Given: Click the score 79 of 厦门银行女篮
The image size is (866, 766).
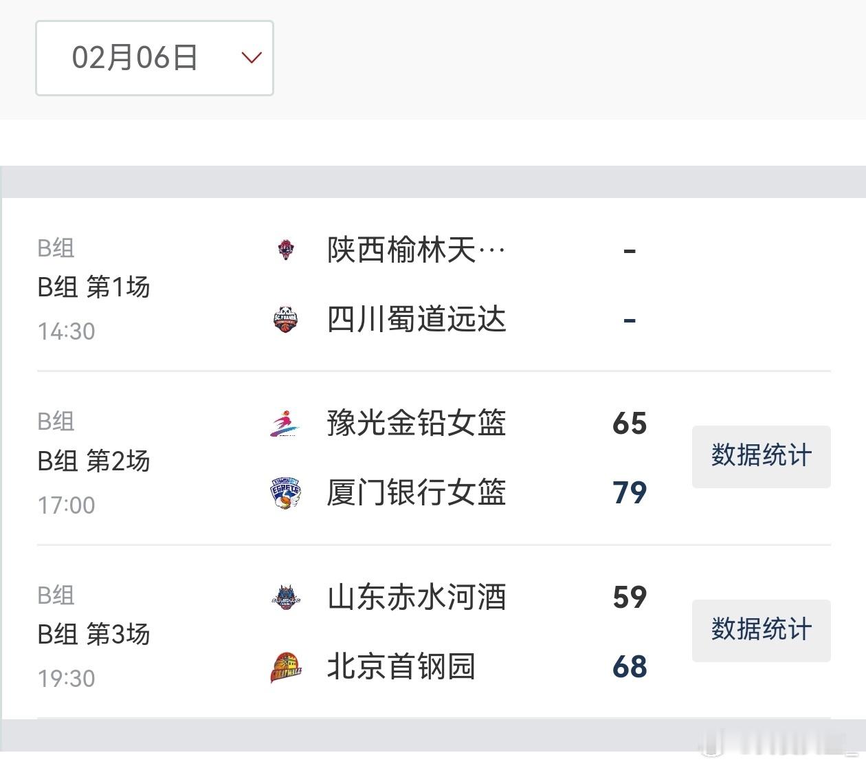Looking at the screenshot, I should coord(628,492).
